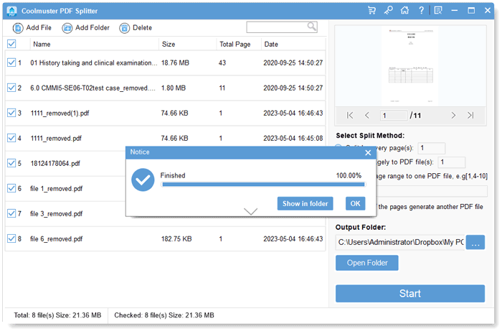Uncheck row 4 1111_removed.pdf checkbox
The height and width of the screenshot is (329, 502).
coord(11,138)
